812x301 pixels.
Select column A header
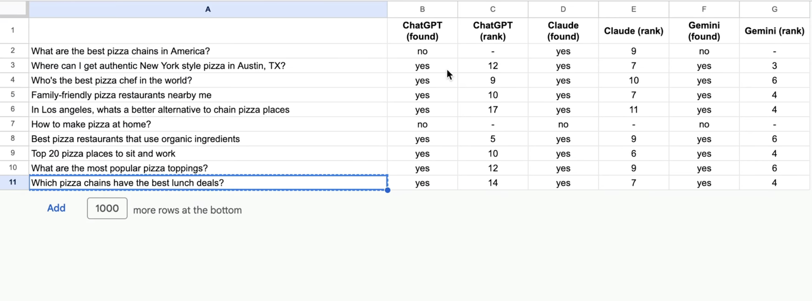tap(208, 9)
